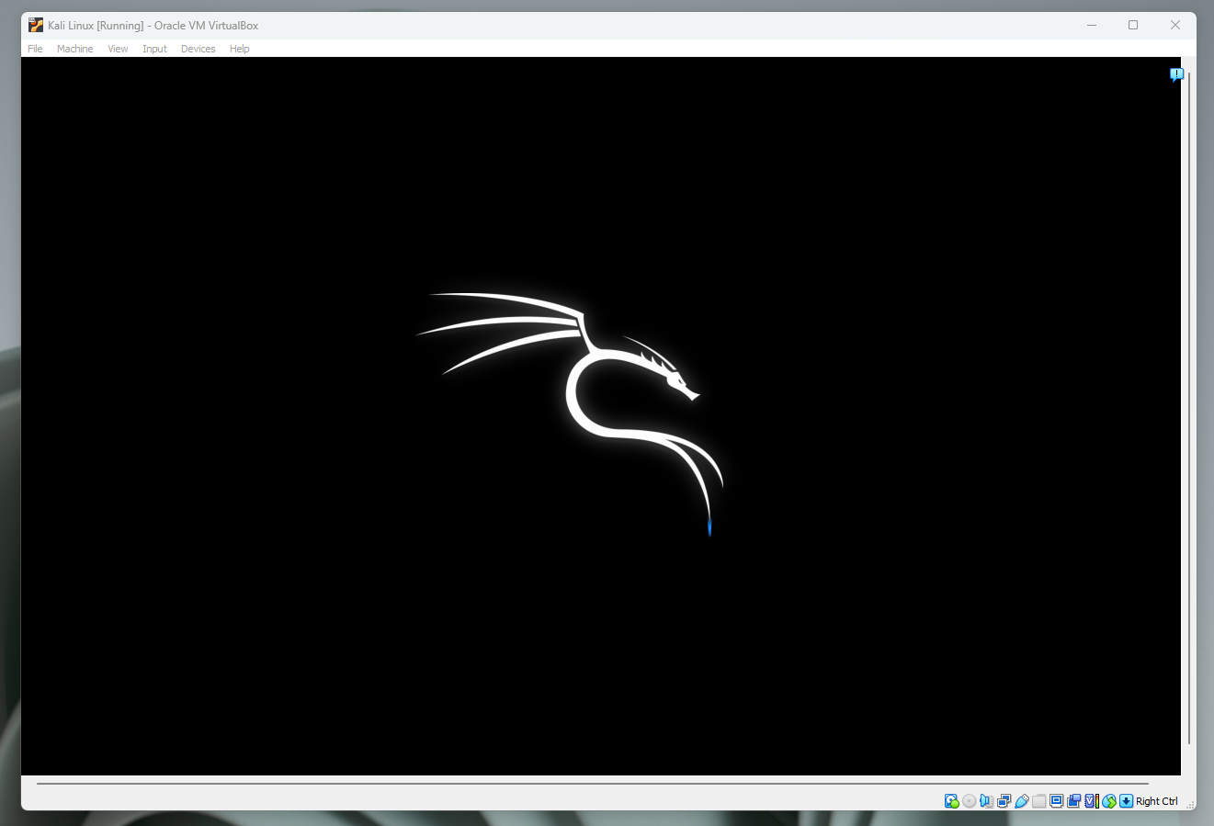Click the hard disk activity indicator icon
This screenshot has width=1214, height=826.
tap(951, 801)
